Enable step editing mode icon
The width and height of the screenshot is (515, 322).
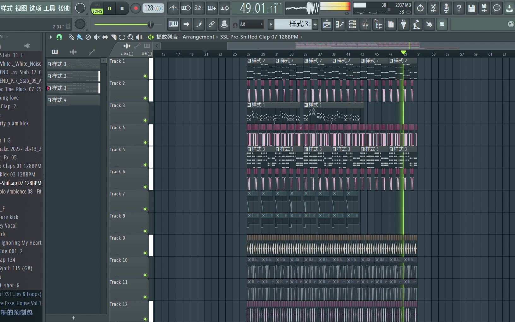point(199,24)
